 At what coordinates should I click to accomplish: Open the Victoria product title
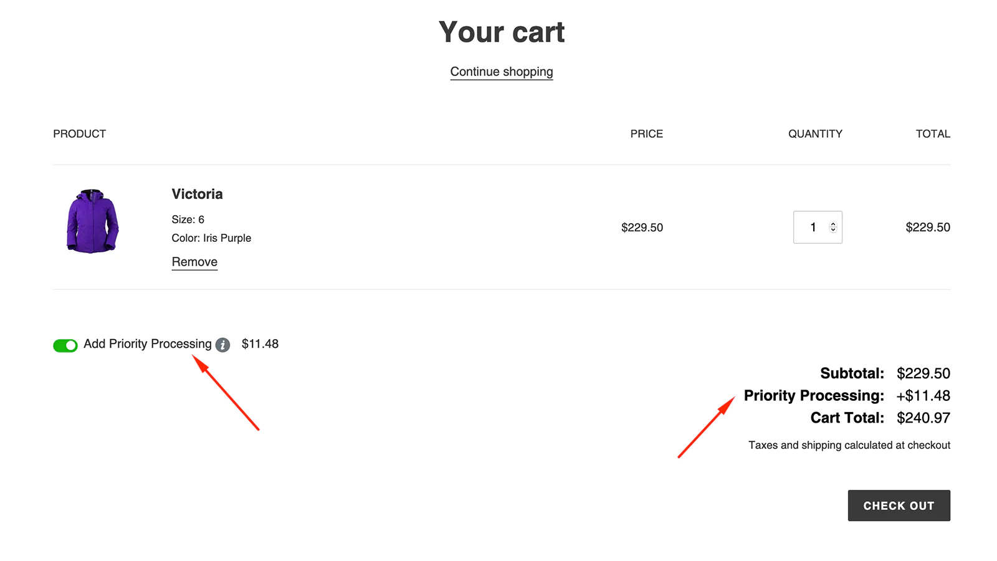[x=197, y=194]
